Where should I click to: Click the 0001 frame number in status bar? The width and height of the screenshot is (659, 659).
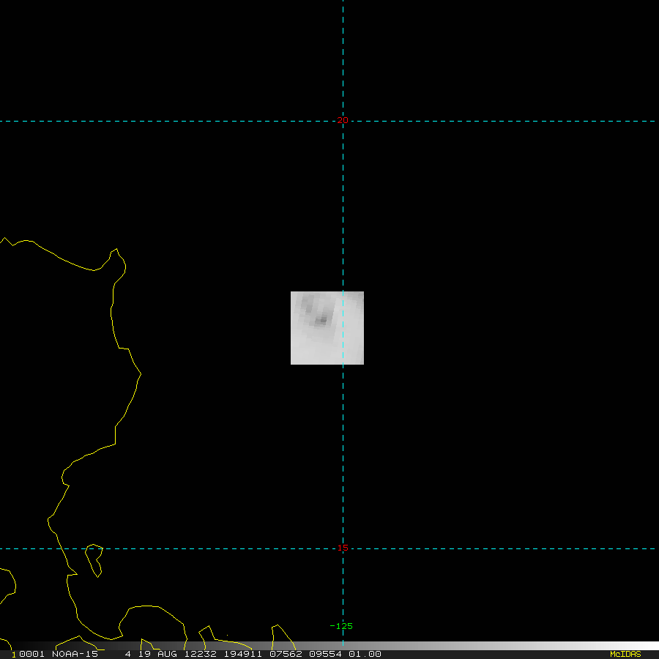coord(29,654)
